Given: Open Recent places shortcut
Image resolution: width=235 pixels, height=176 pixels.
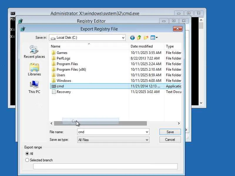Looking at the screenshot, I should point(34,52).
